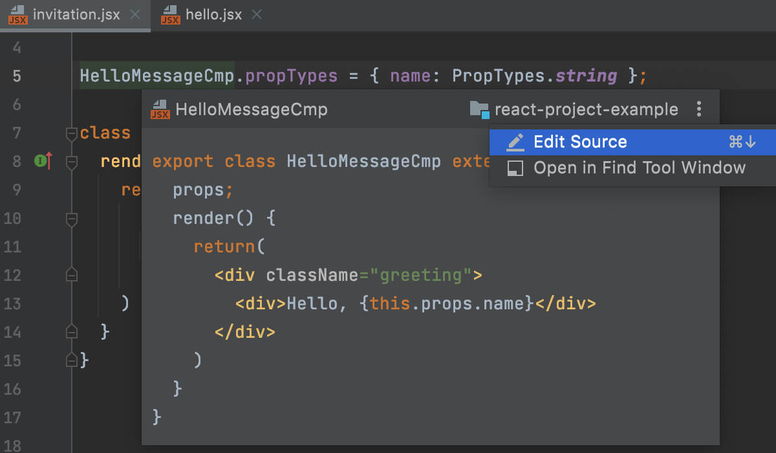Click the HelloMessageCmp title in the popup header
776x453 pixels.
252,109
